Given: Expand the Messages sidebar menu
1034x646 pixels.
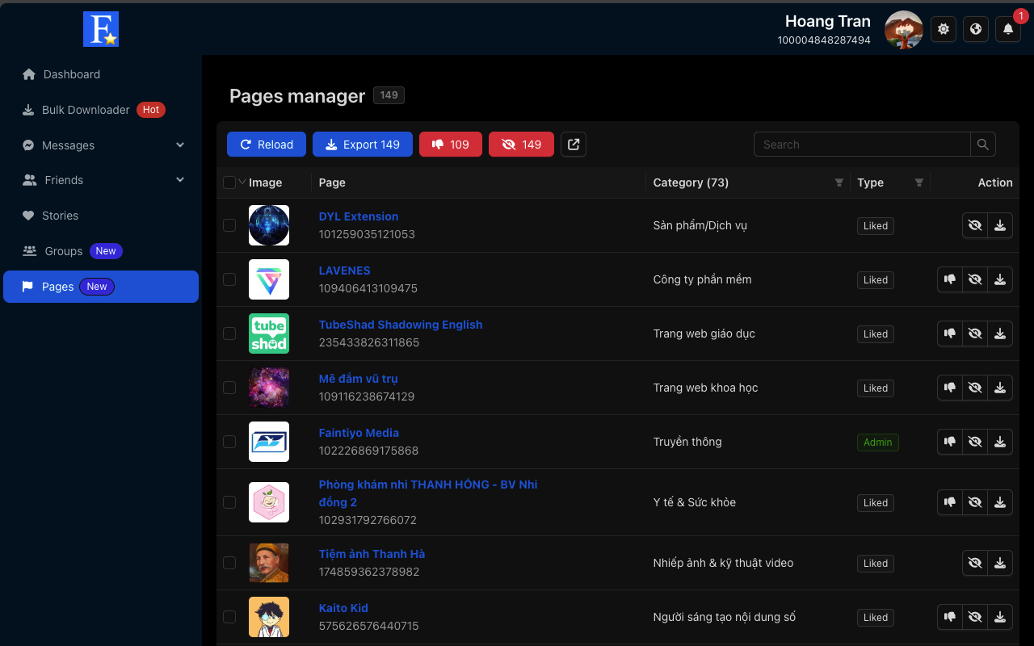Looking at the screenshot, I should pyautogui.click(x=179, y=145).
